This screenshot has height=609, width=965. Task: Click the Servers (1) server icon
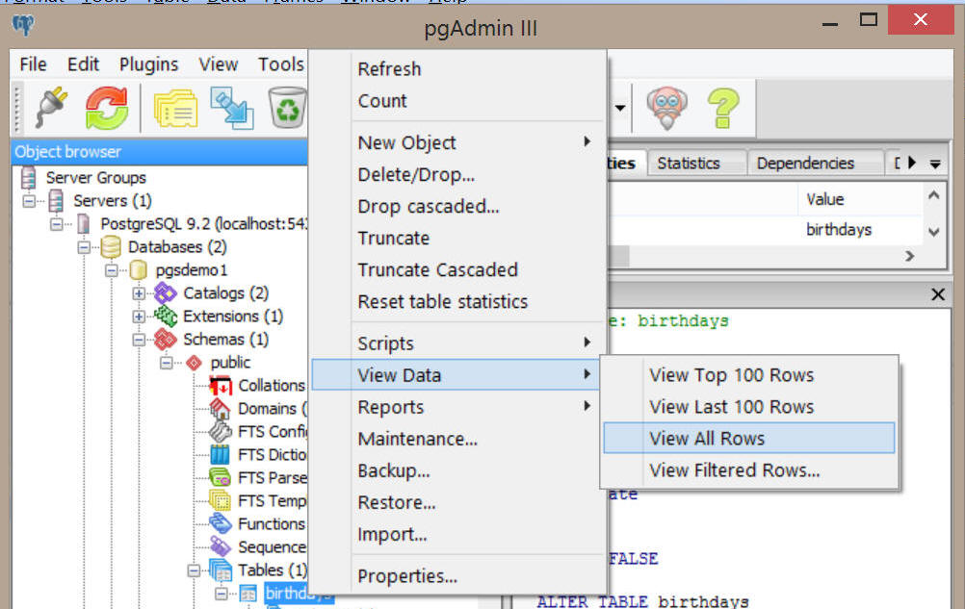[56, 200]
